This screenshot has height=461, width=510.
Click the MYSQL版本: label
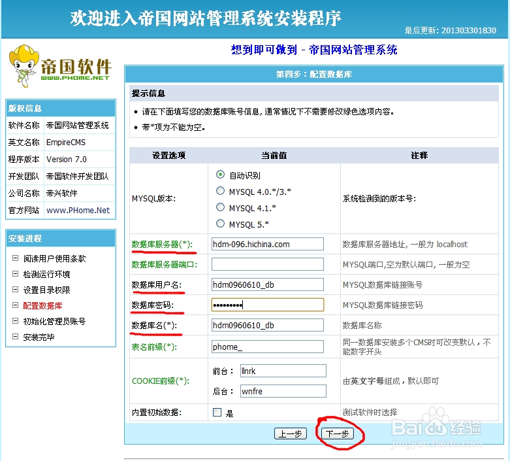(x=153, y=198)
